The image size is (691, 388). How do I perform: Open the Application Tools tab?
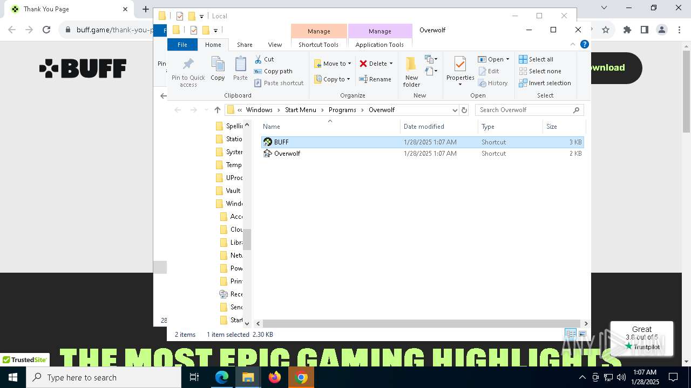380,45
